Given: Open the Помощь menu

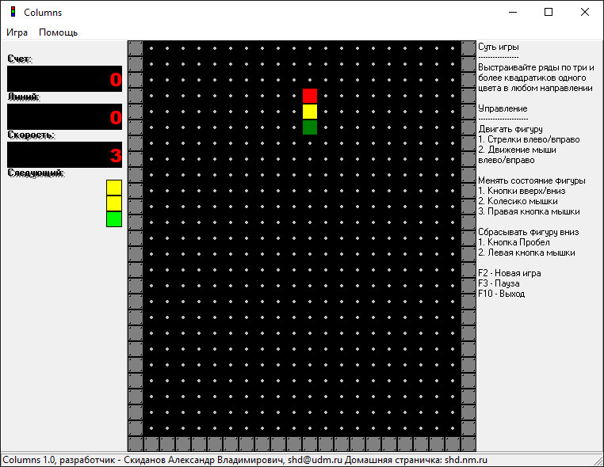Looking at the screenshot, I should (58, 32).
